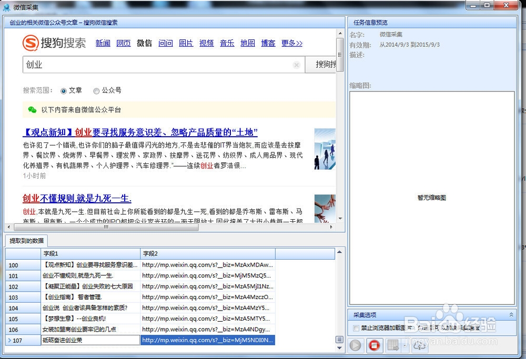The height and width of the screenshot is (359, 526).
Task: Open the 图片 navigation link
Action: pyautogui.click(x=186, y=43)
